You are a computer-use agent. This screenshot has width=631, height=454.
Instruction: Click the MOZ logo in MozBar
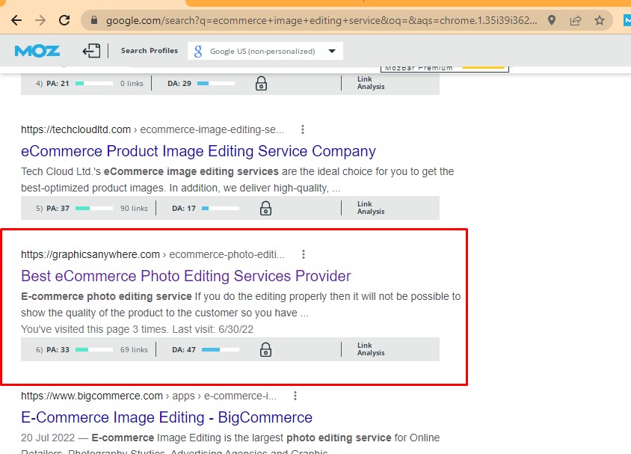(37, 51)
